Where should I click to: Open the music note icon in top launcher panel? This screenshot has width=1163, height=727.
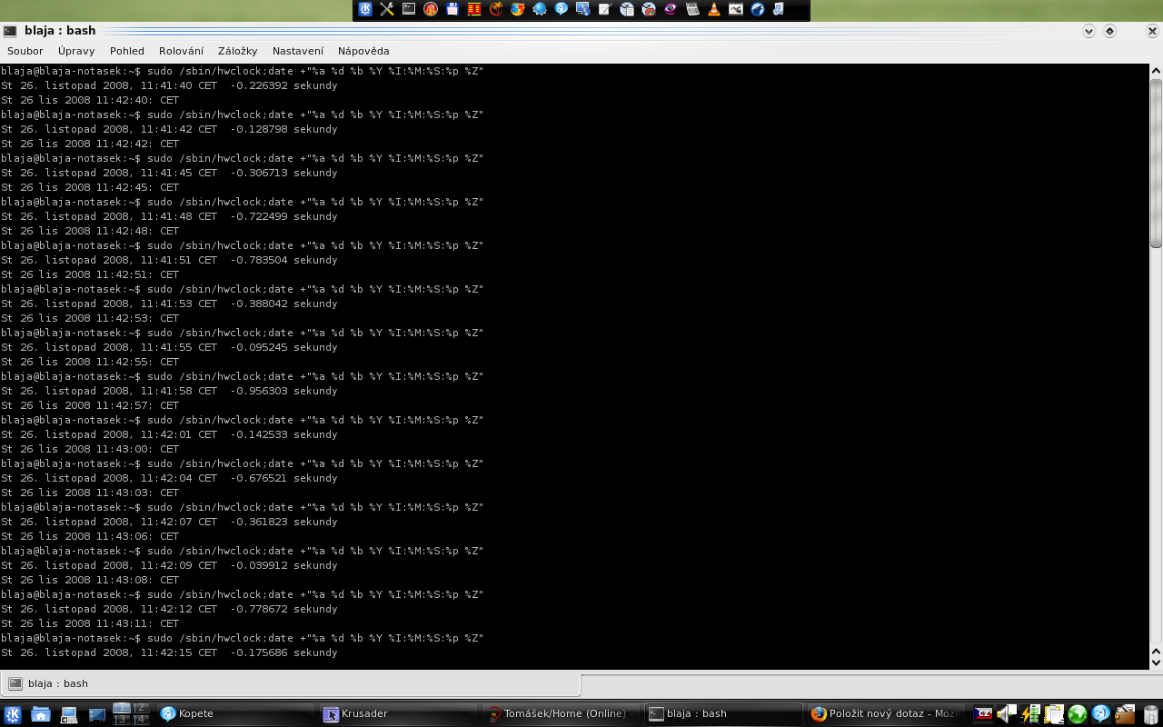click(x=780, y=9)
